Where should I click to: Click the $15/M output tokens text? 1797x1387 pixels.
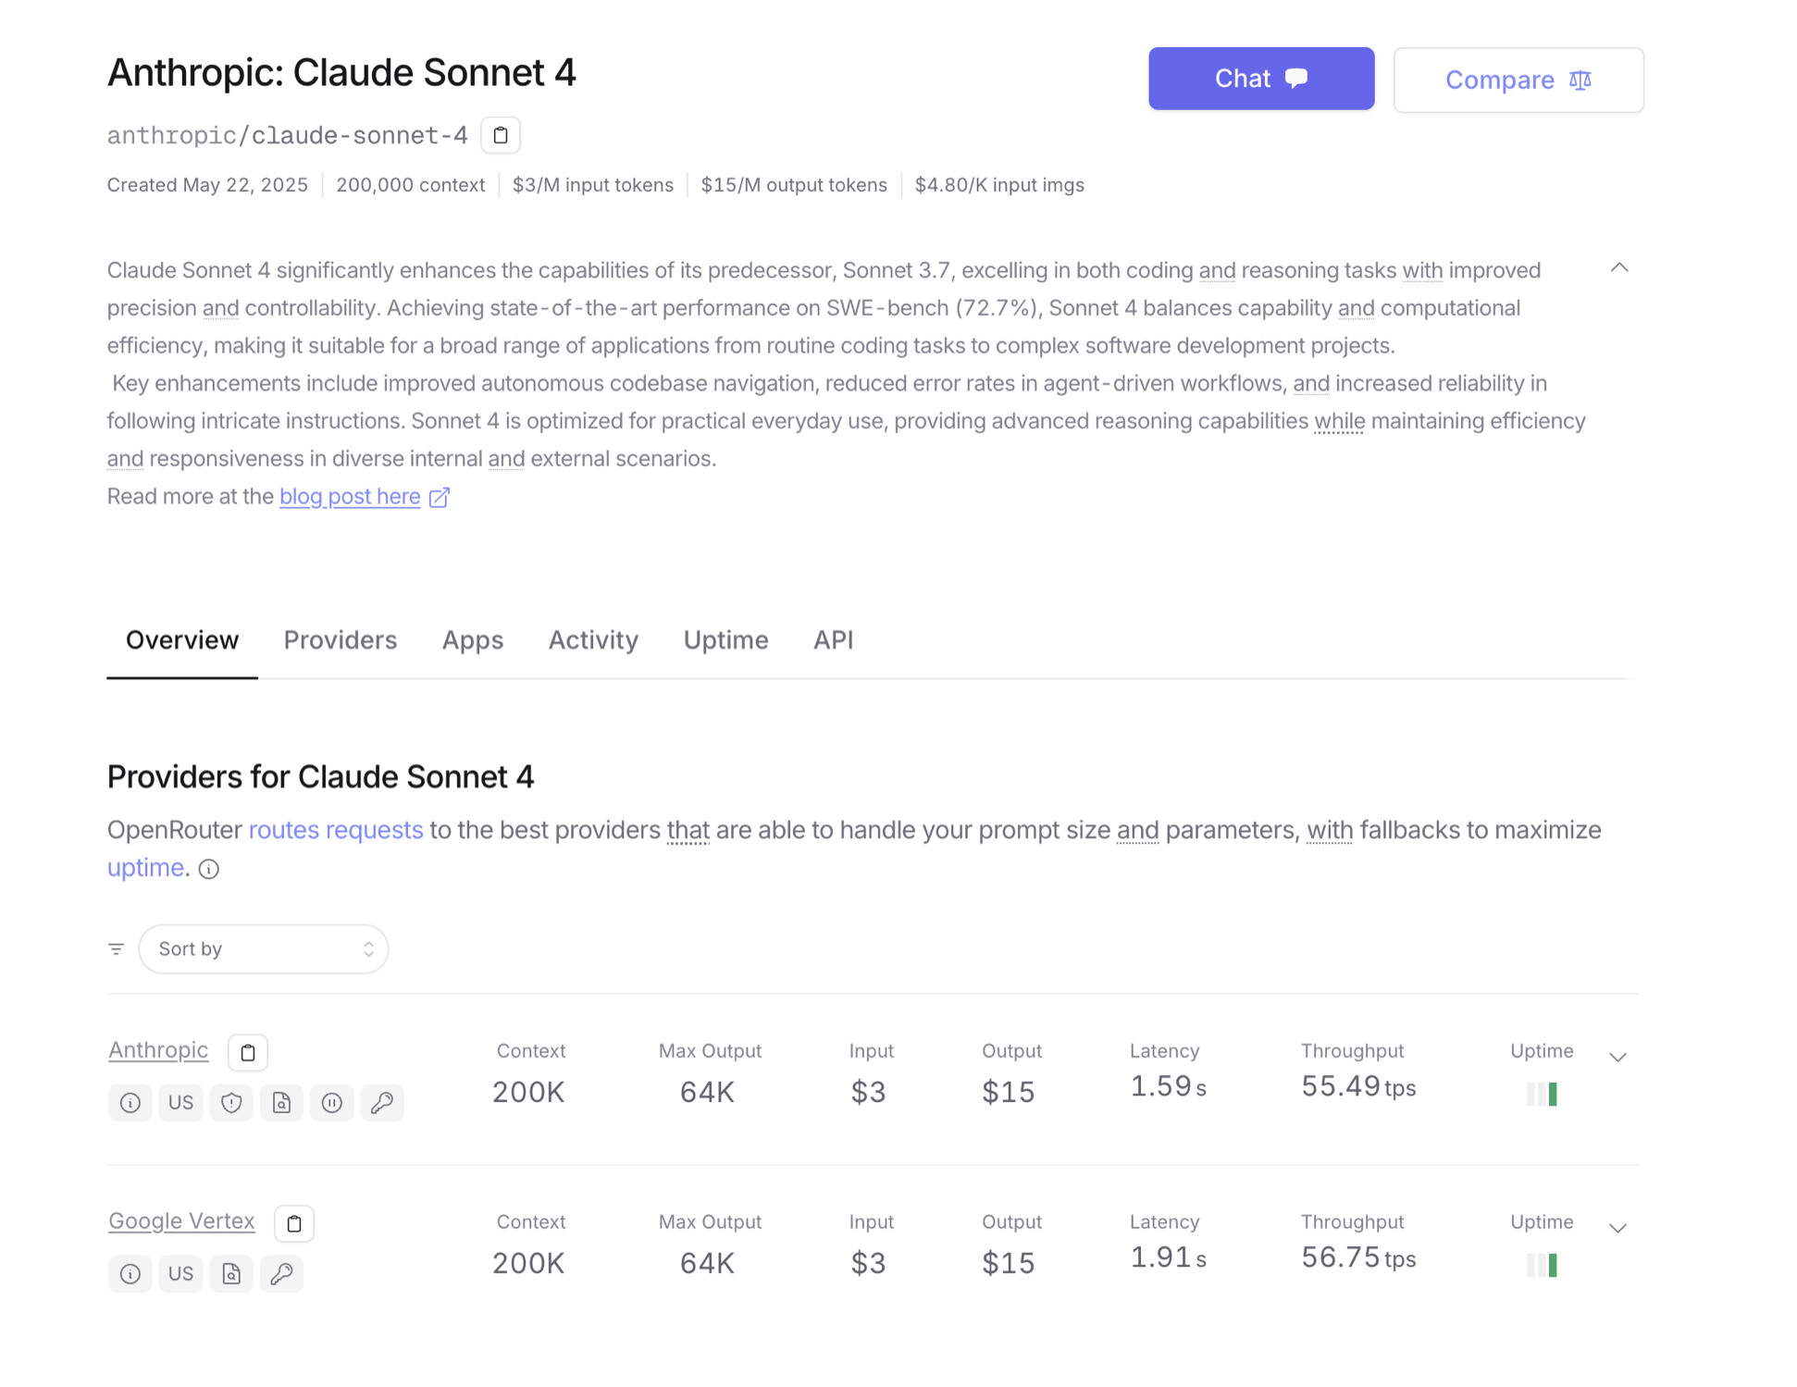[794, 185]
